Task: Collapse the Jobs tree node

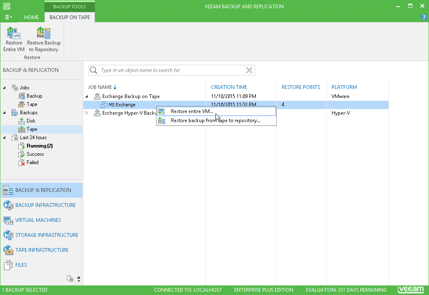Action: (5, 88)
